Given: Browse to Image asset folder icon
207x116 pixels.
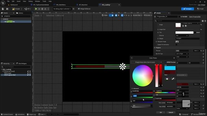Looking at the screenshot, I should pyautogui.click(x=186, y=26).
